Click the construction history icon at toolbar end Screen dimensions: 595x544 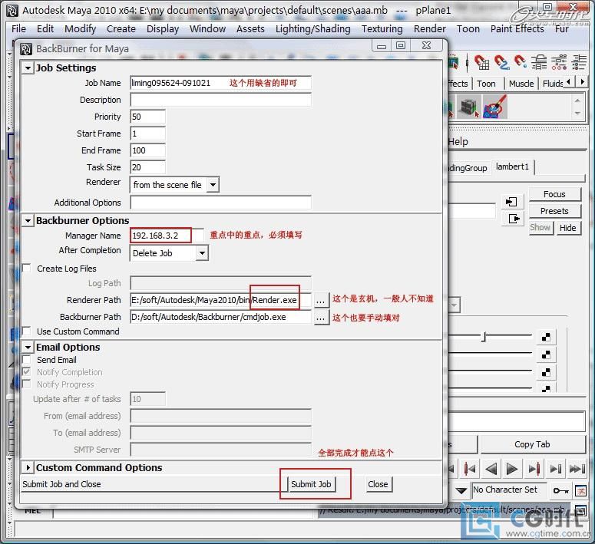[x=579, y=62]
